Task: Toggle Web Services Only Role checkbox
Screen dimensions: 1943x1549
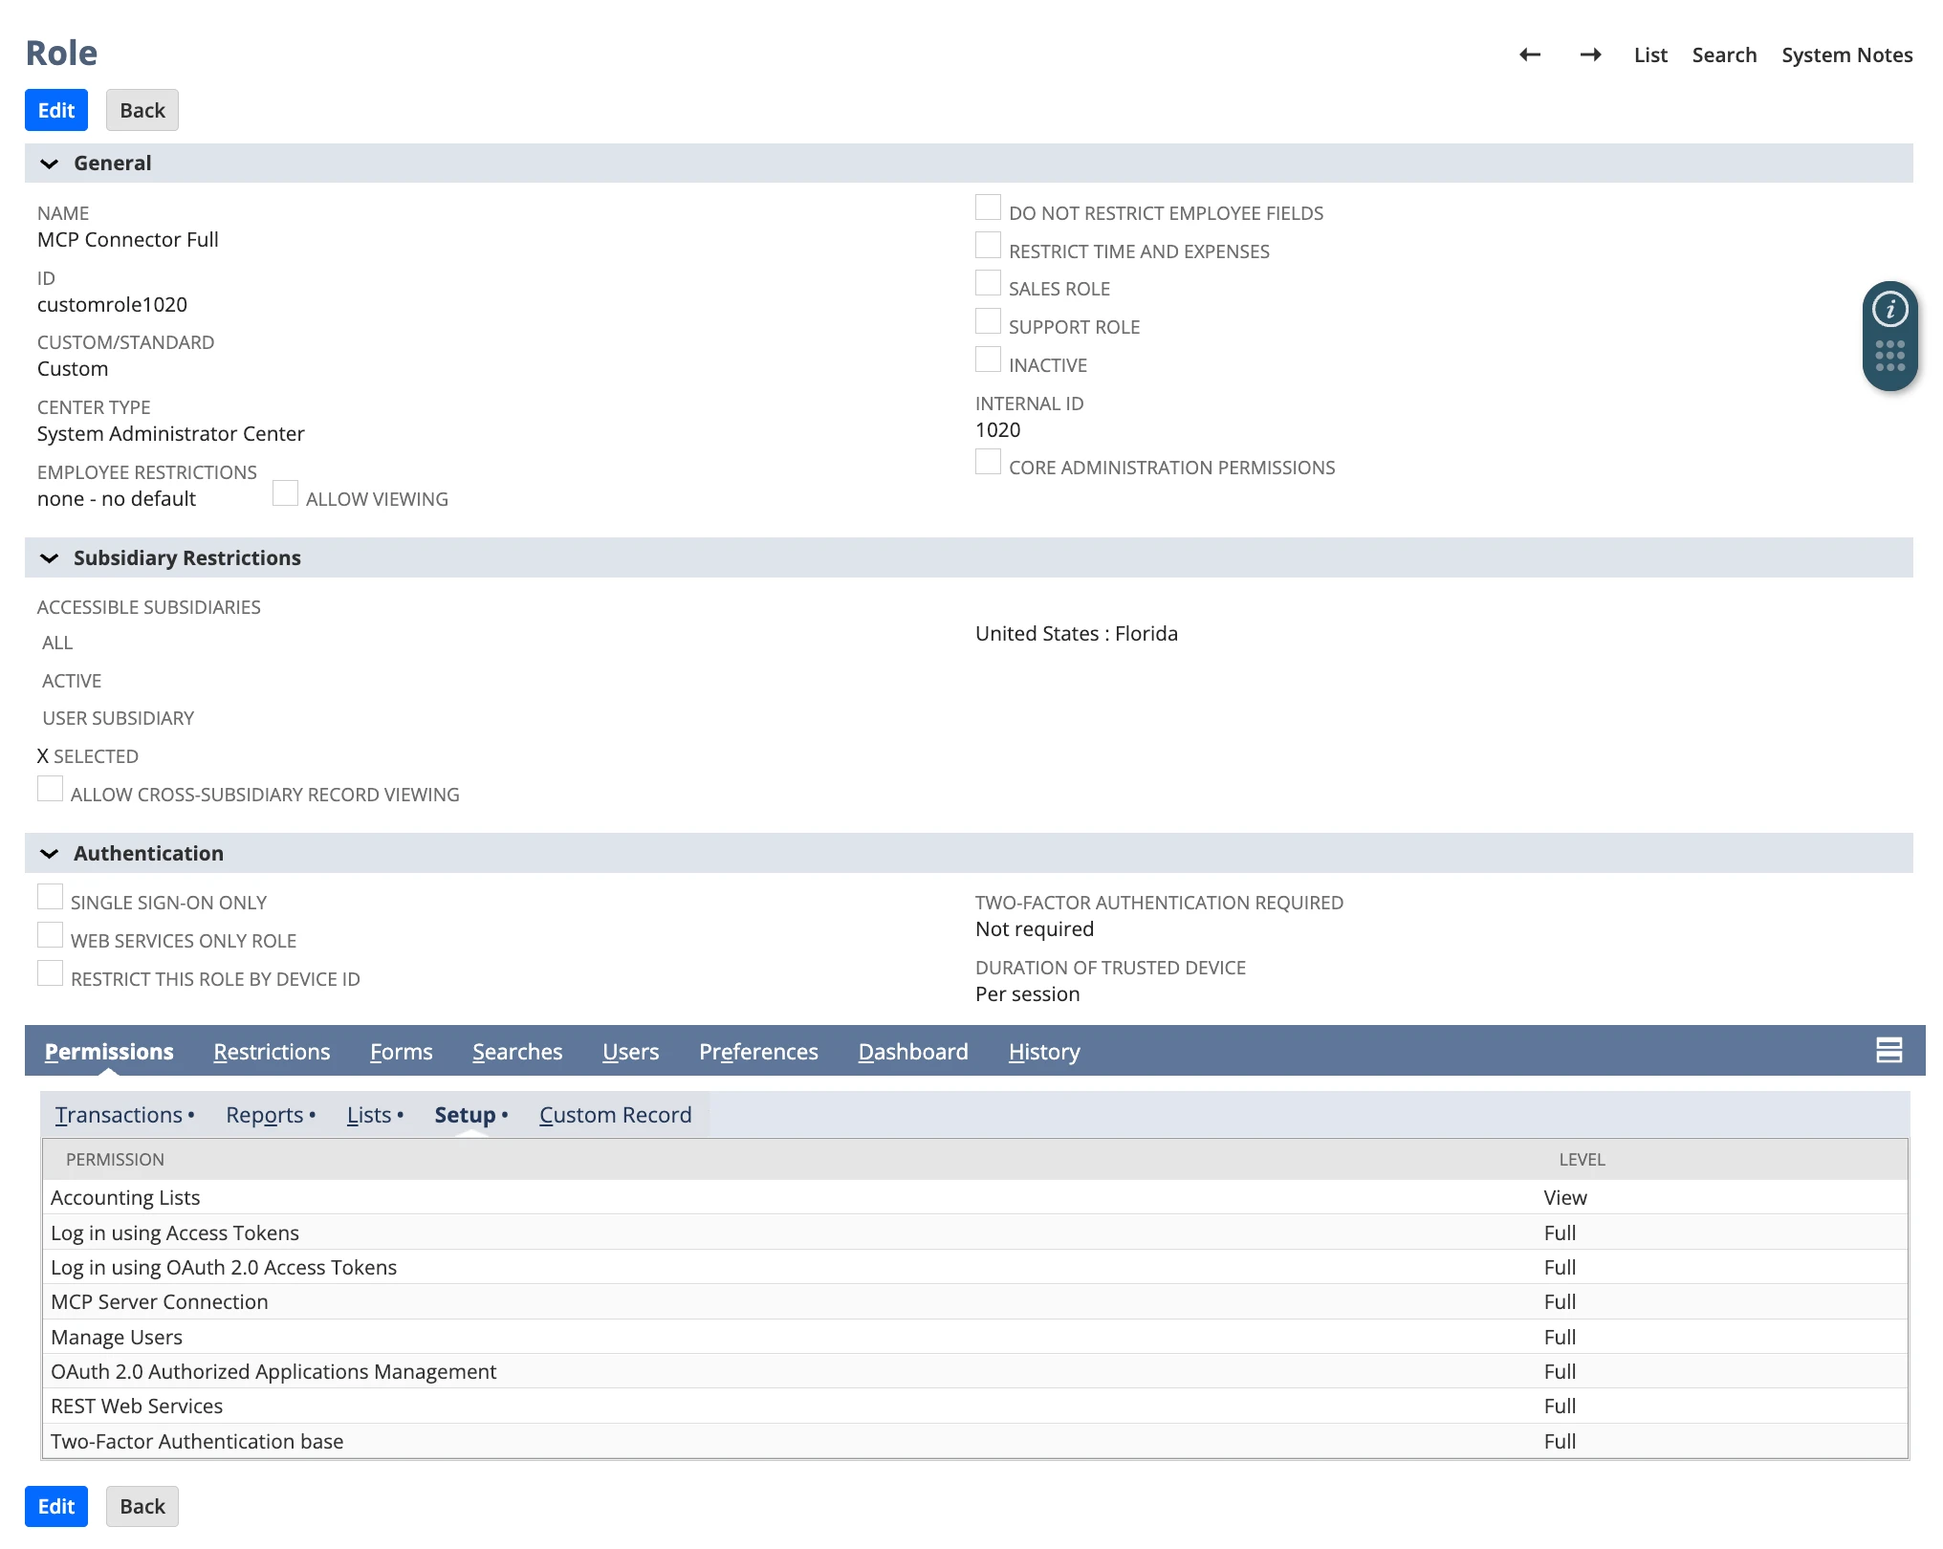Action: (50, 935)
